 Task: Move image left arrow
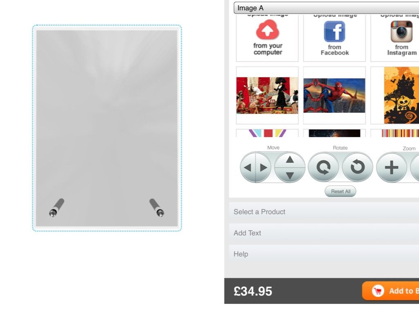coord(248,167)
